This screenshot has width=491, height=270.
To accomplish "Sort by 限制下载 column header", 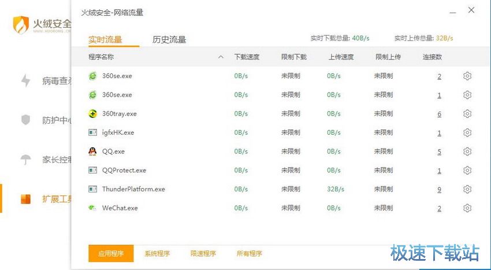I will [293, 57].
